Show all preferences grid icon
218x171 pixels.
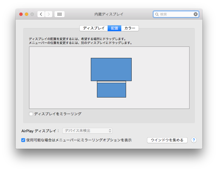60,14
